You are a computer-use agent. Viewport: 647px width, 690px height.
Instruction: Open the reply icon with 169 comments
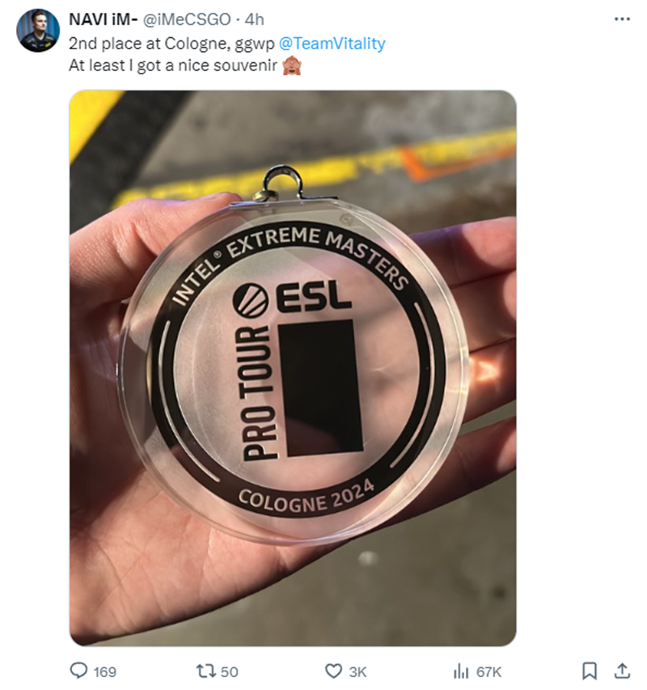point(78,671)
